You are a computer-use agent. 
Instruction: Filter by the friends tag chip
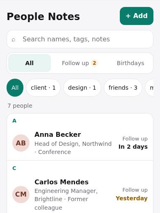[123, 88]
